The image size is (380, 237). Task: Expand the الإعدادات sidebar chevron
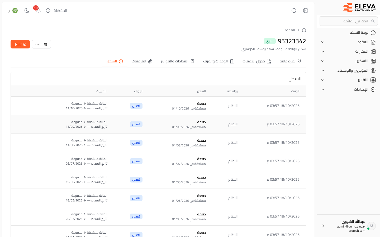click(323, 90)
